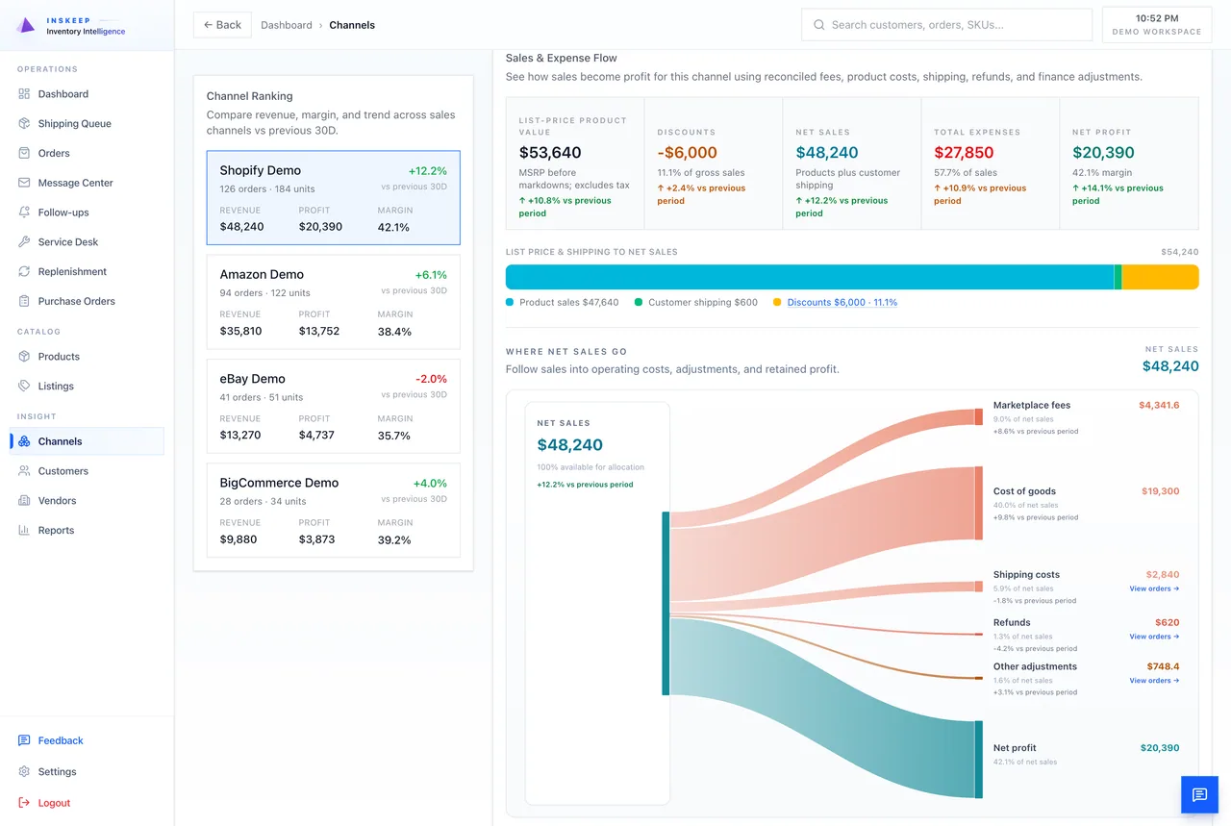The width and height of the screenshot is (1231, 826).
Task: Open Dashboard in the sidebar
Action: pyautogui.click(x=87, y=94)
